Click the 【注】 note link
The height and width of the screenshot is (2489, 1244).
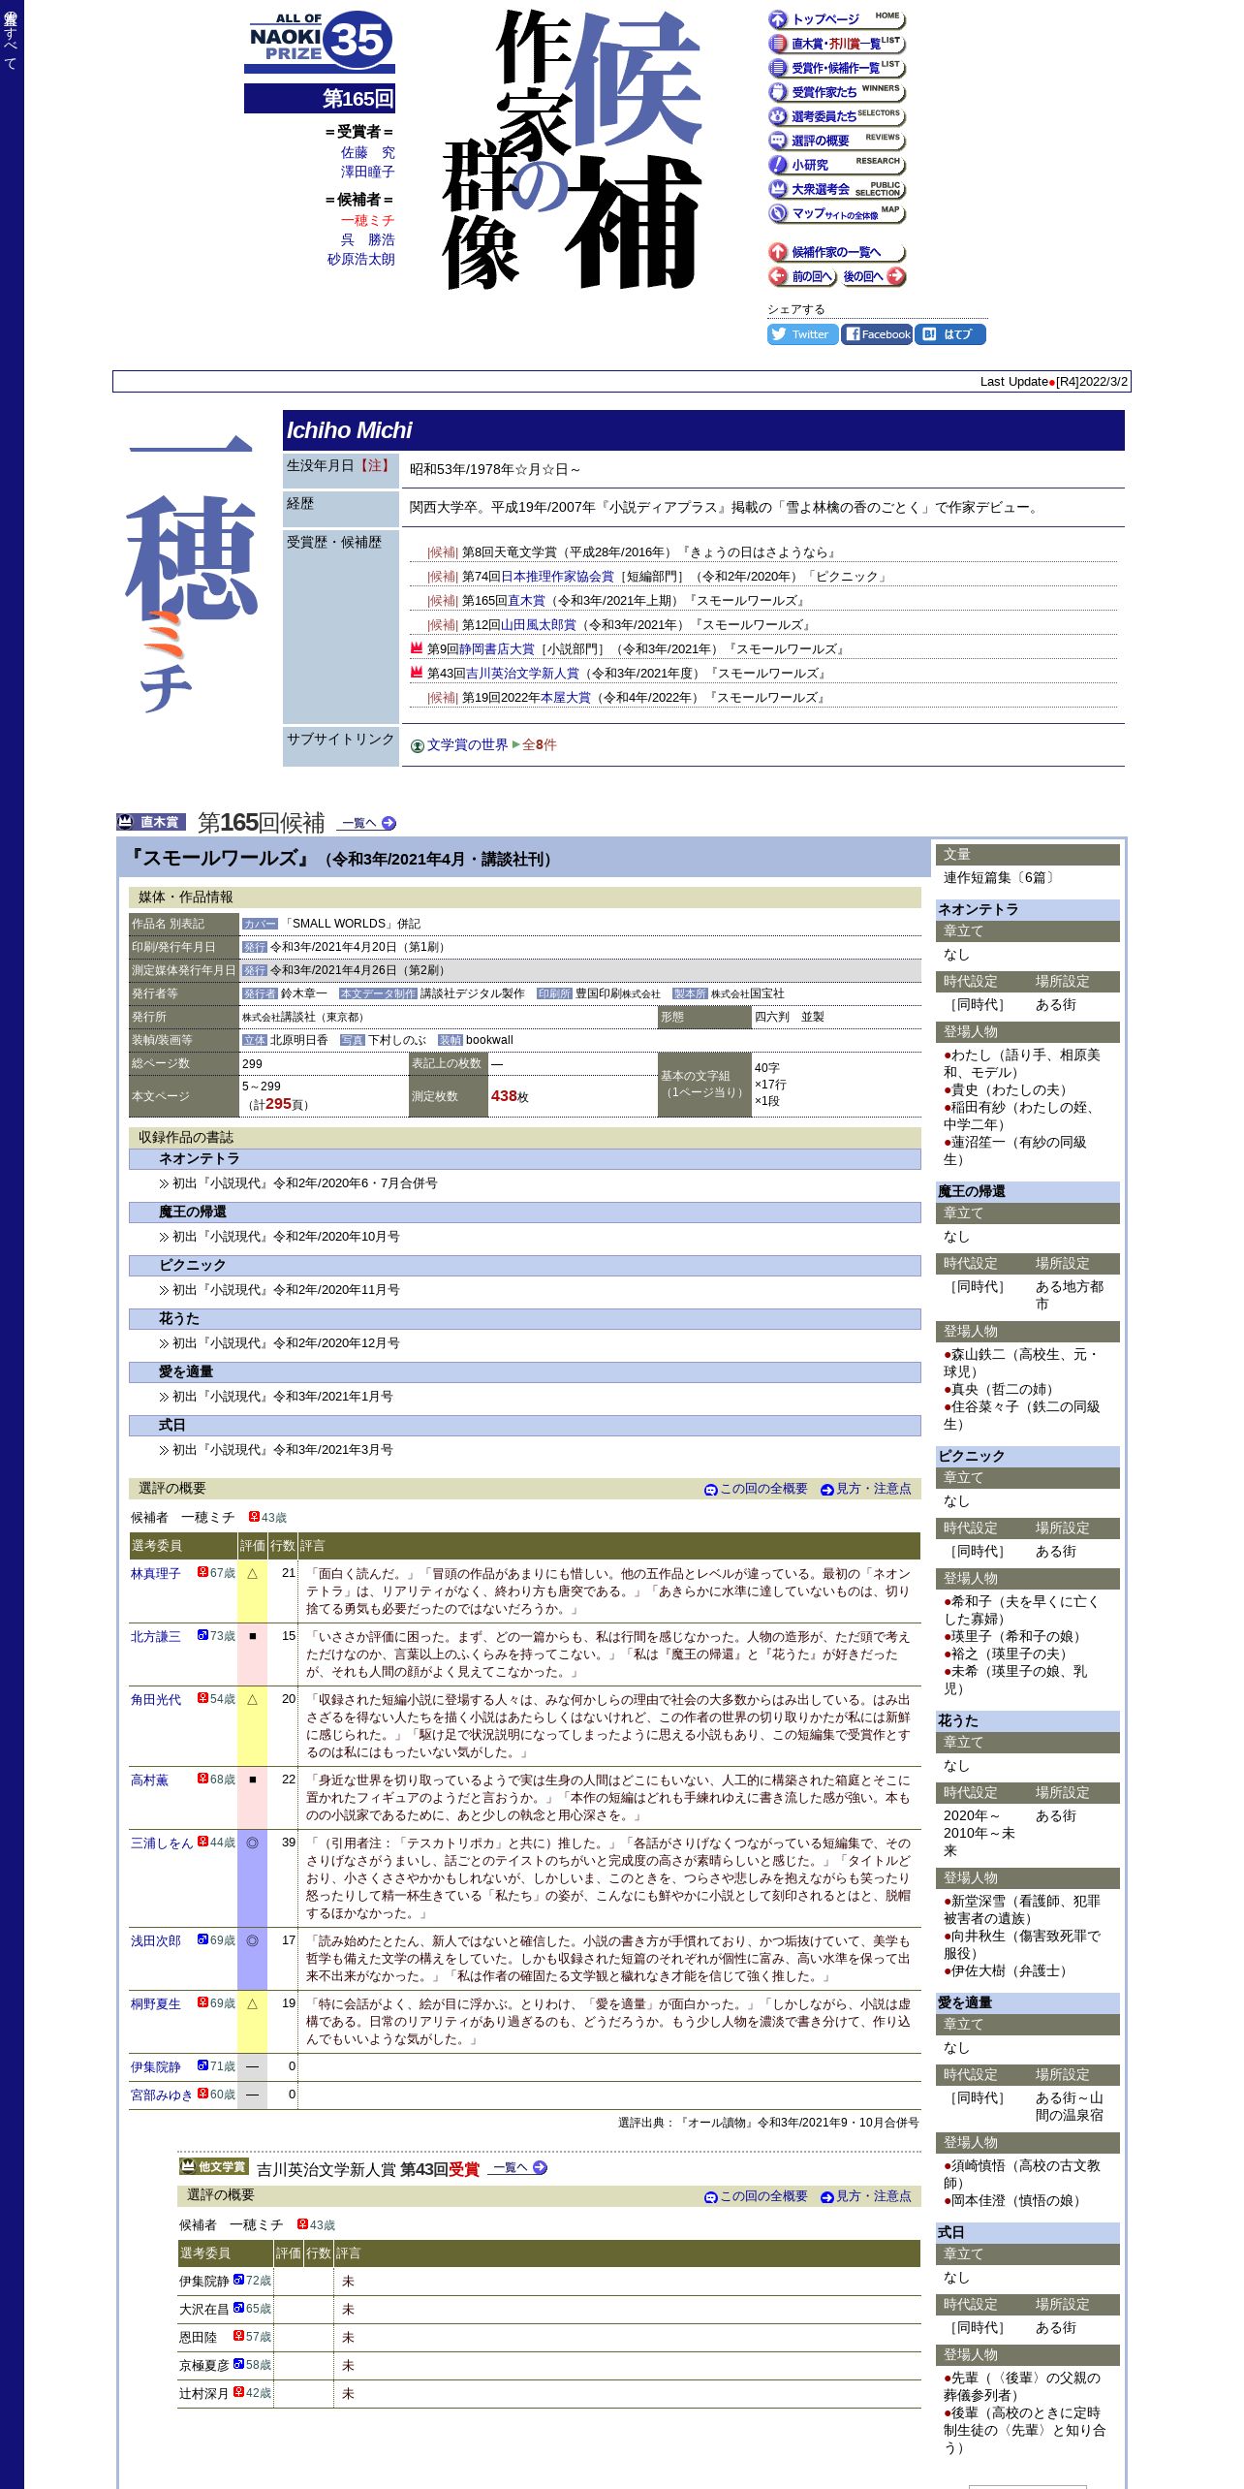[x=375, y=466]
